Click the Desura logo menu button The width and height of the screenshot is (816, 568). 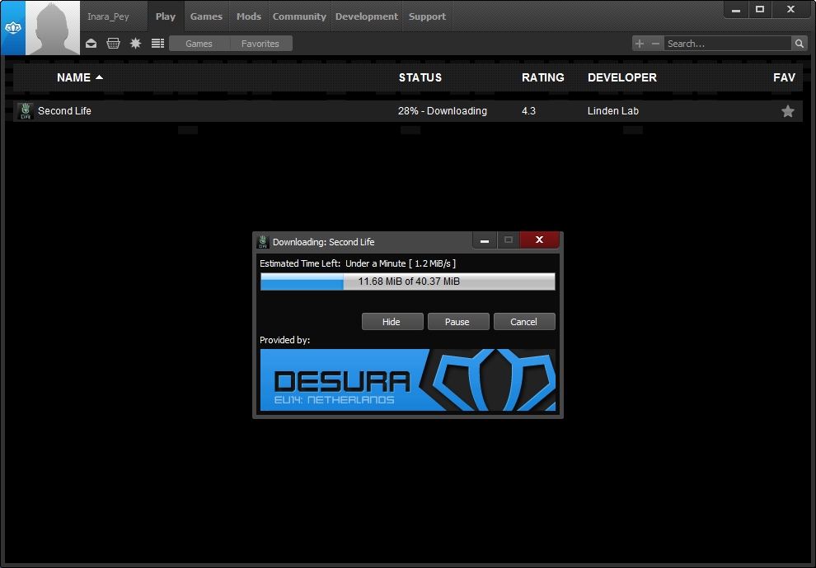[12, 28]
